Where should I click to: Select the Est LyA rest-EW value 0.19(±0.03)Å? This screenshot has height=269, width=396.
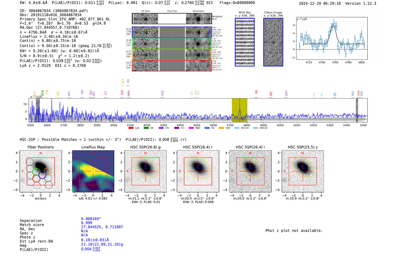pos(95,240)
